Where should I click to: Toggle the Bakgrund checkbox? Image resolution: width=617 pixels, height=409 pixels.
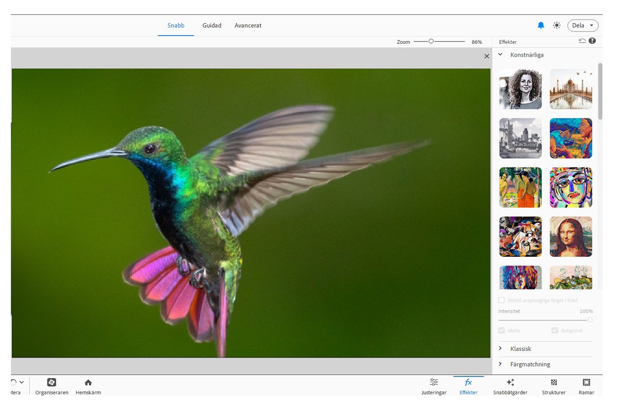pos(555,330)
